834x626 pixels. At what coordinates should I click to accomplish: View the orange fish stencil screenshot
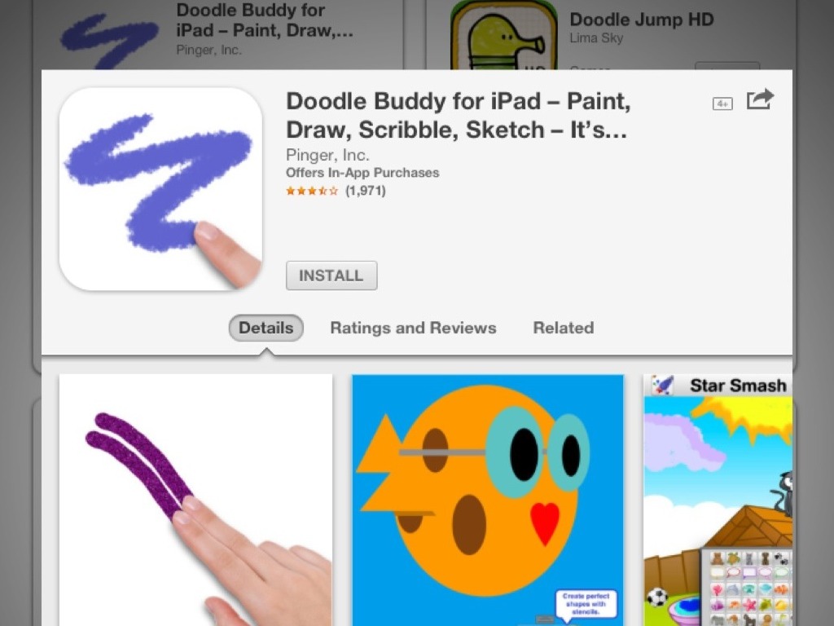click(488, 500)
